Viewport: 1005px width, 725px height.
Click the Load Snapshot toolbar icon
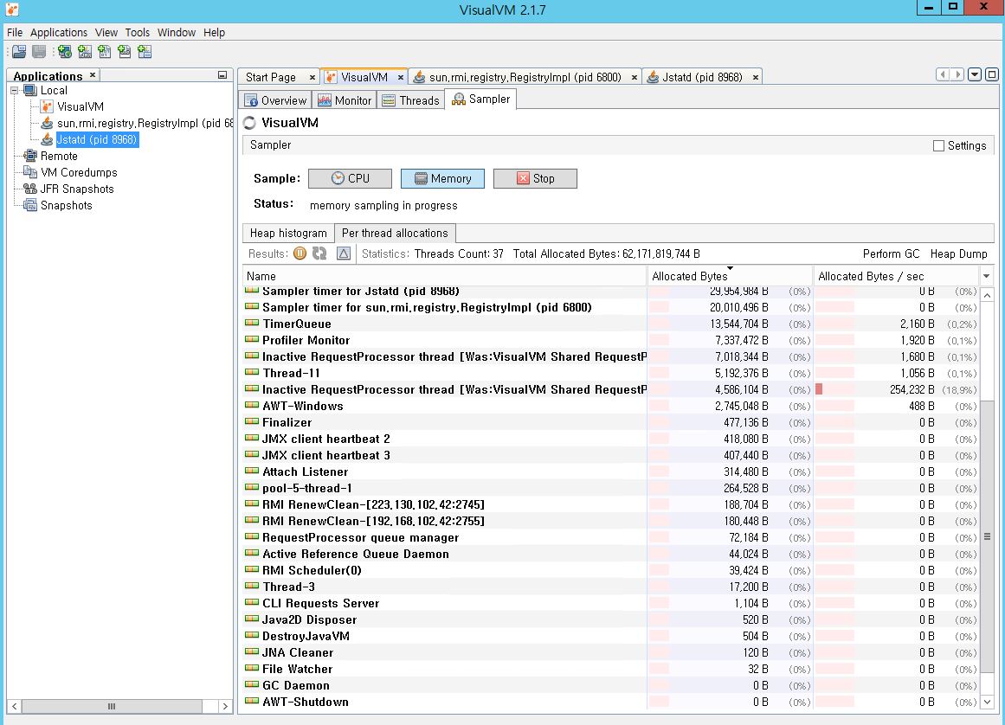19,52
